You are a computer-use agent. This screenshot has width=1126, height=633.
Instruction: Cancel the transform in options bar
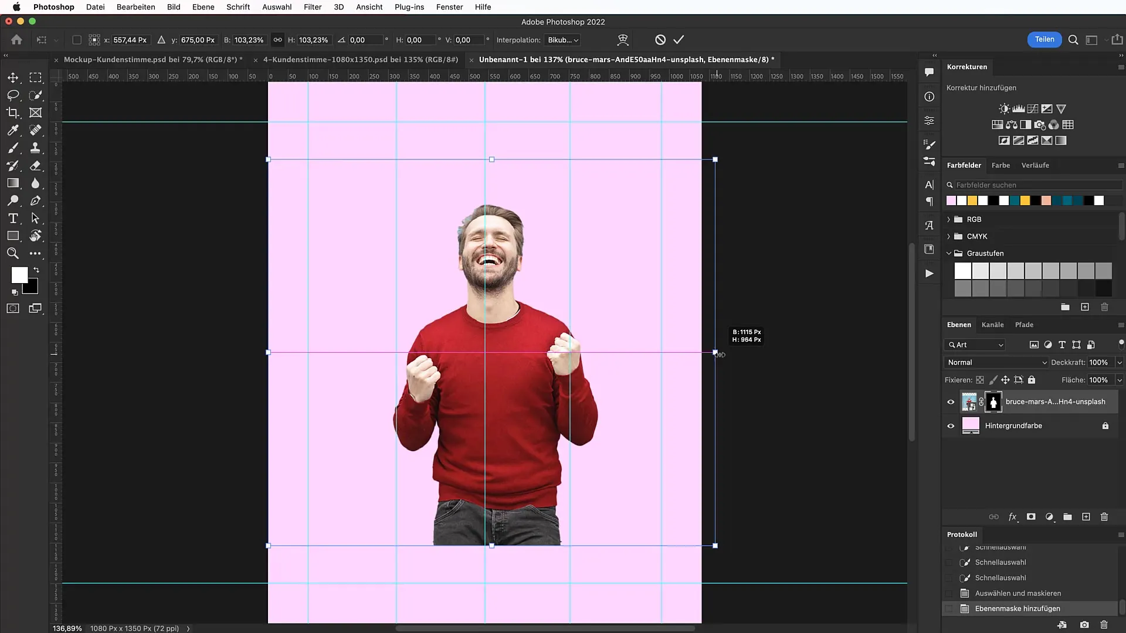tap(660, 40)
